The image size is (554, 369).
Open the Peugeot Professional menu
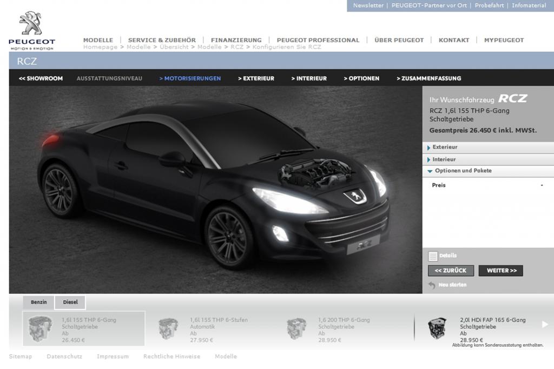click(x=318, y=40)
